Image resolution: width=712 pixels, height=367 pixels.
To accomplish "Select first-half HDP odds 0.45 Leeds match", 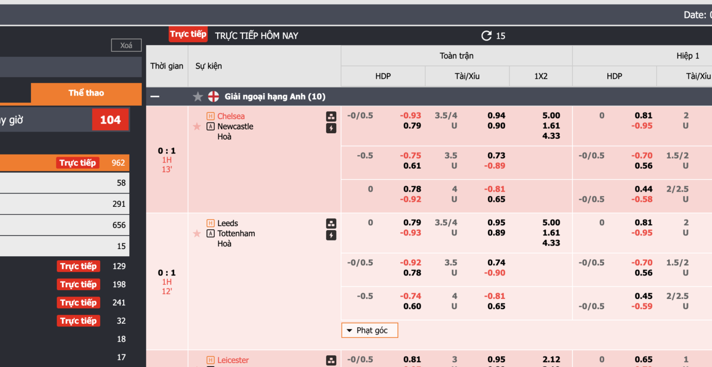I will [x=643, y=296].
